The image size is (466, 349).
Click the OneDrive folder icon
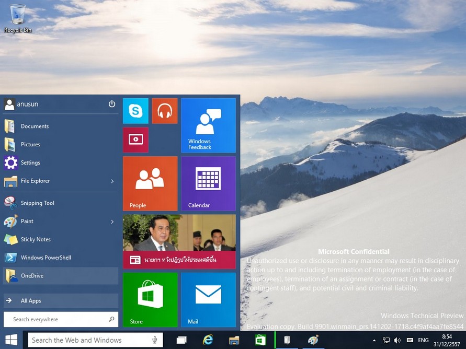pyautogui.click(x=12, y=276)
